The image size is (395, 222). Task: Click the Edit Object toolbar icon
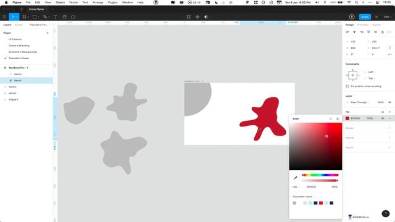(189, 17)
